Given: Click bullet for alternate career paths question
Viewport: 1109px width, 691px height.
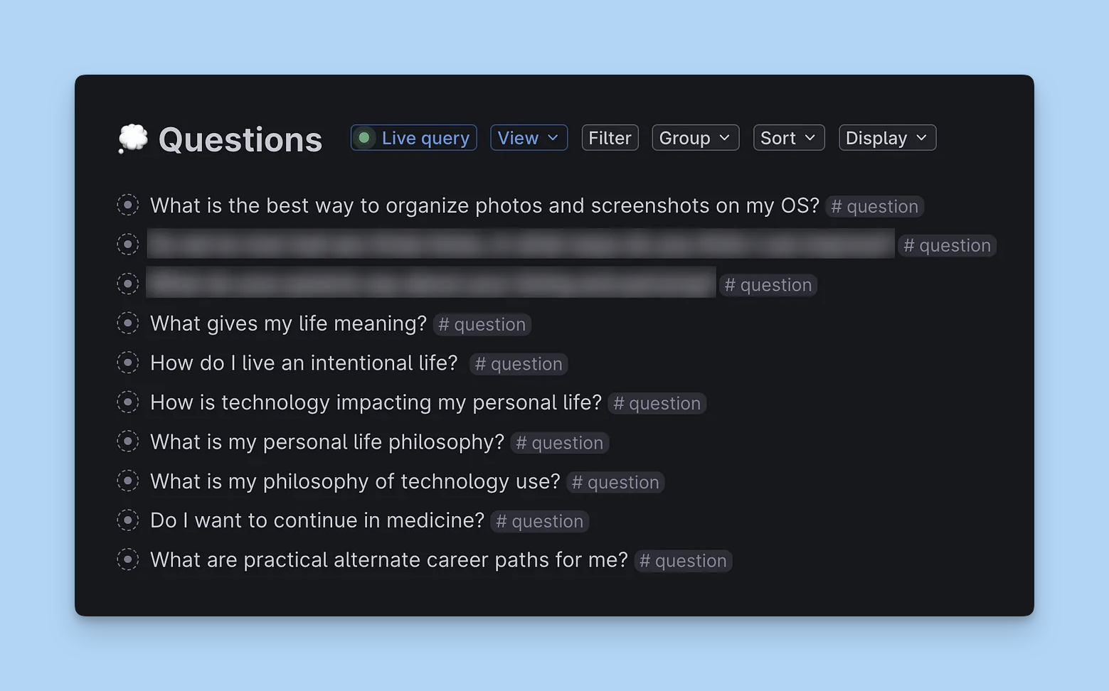Looking at the screenshot, I should coord(127,559).
